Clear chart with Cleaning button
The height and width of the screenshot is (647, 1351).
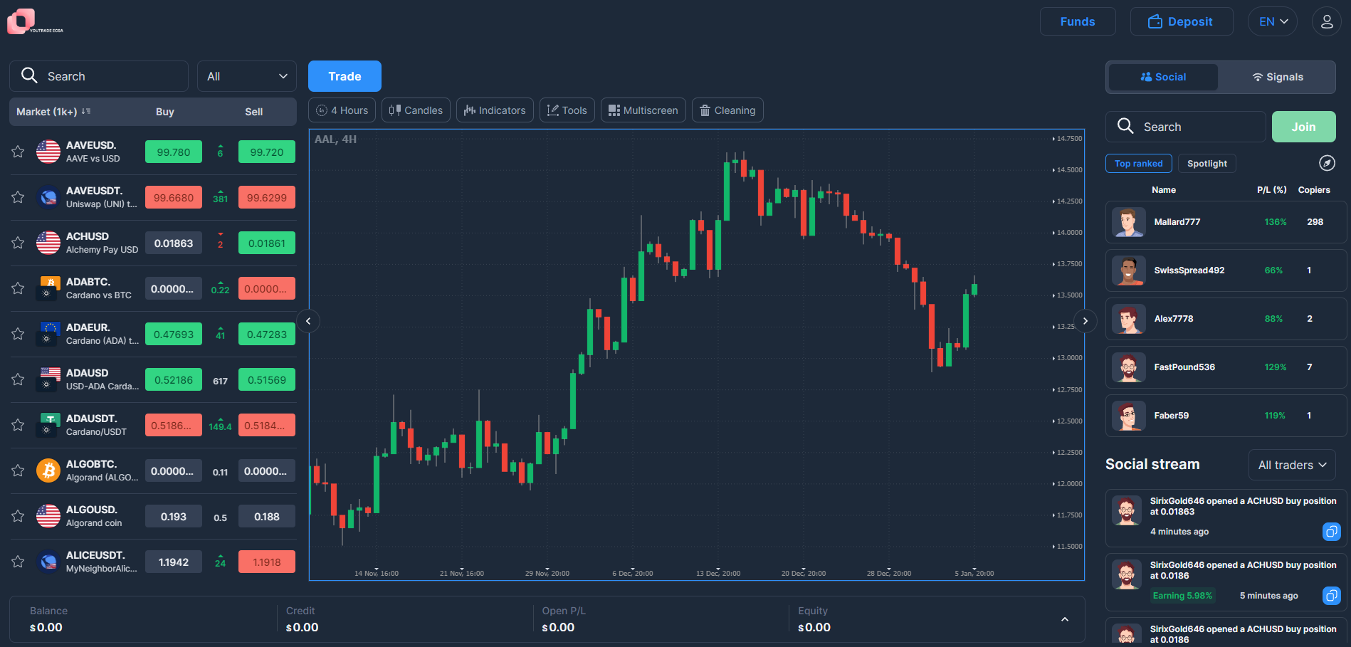coord(727,110)
